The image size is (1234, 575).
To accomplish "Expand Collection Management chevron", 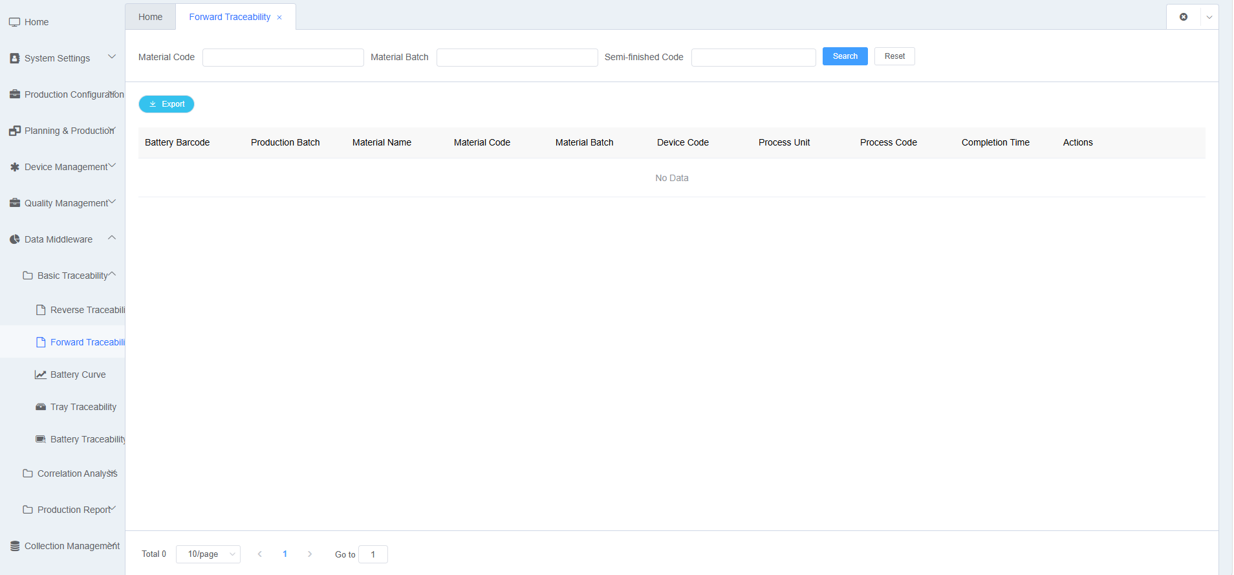I will [x=112, y=545].
